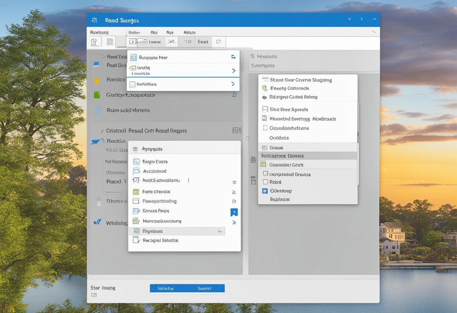Click the green grid icon beside 'Feria chende'
457x313 pixels.
136,192
